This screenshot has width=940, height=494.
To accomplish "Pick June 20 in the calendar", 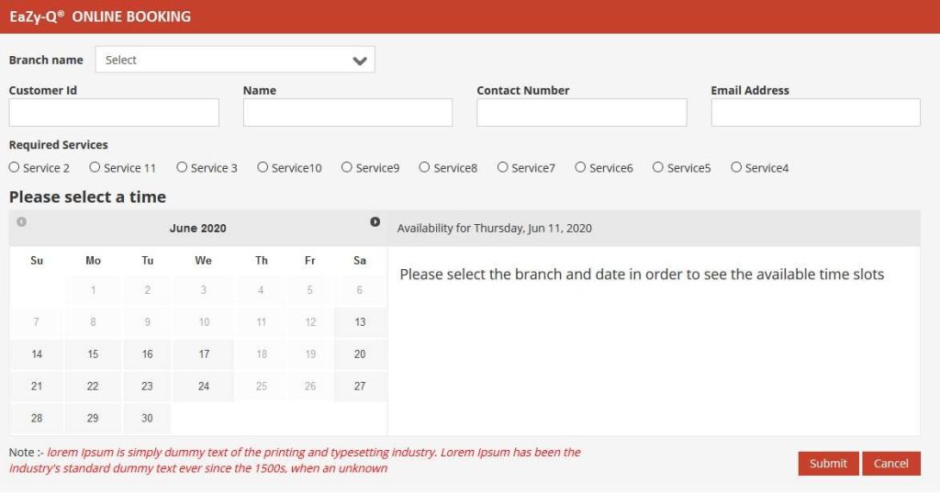I will (360, 354).
